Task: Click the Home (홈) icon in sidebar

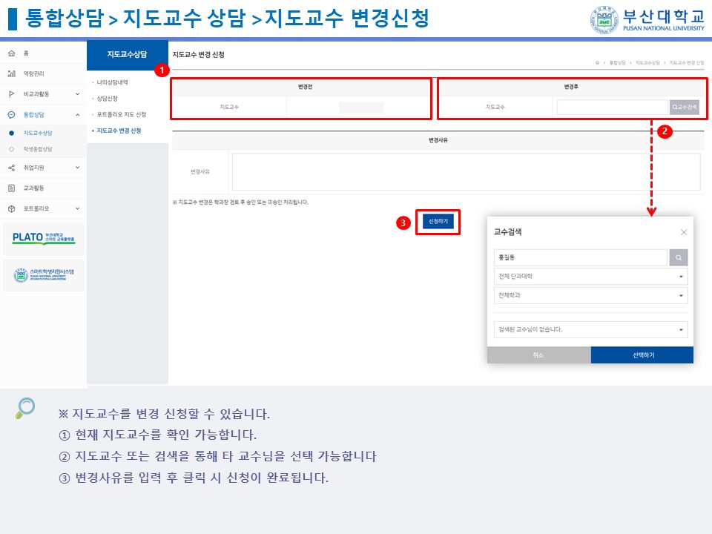Action: 11,54
